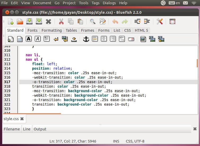The image size is (200, 146).
Task: Select the Forms tab
Action: point(104,31)
